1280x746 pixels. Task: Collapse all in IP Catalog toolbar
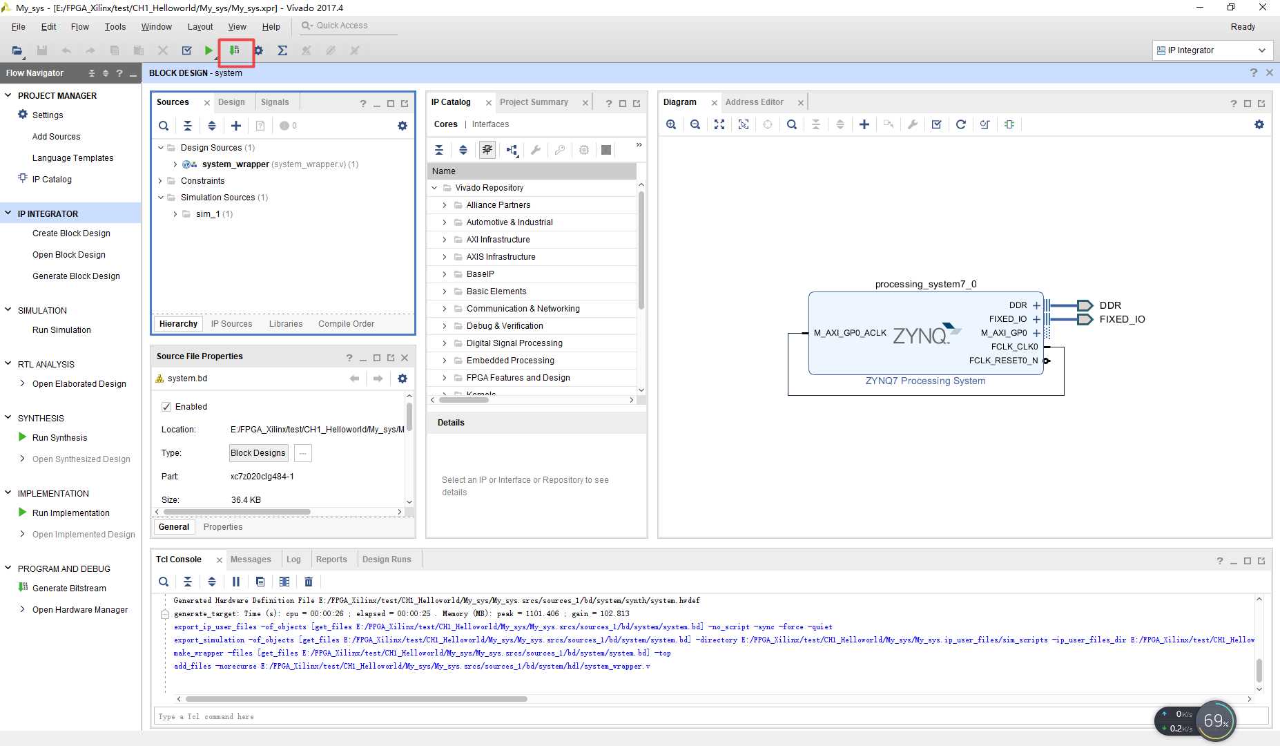coord(439,150)
